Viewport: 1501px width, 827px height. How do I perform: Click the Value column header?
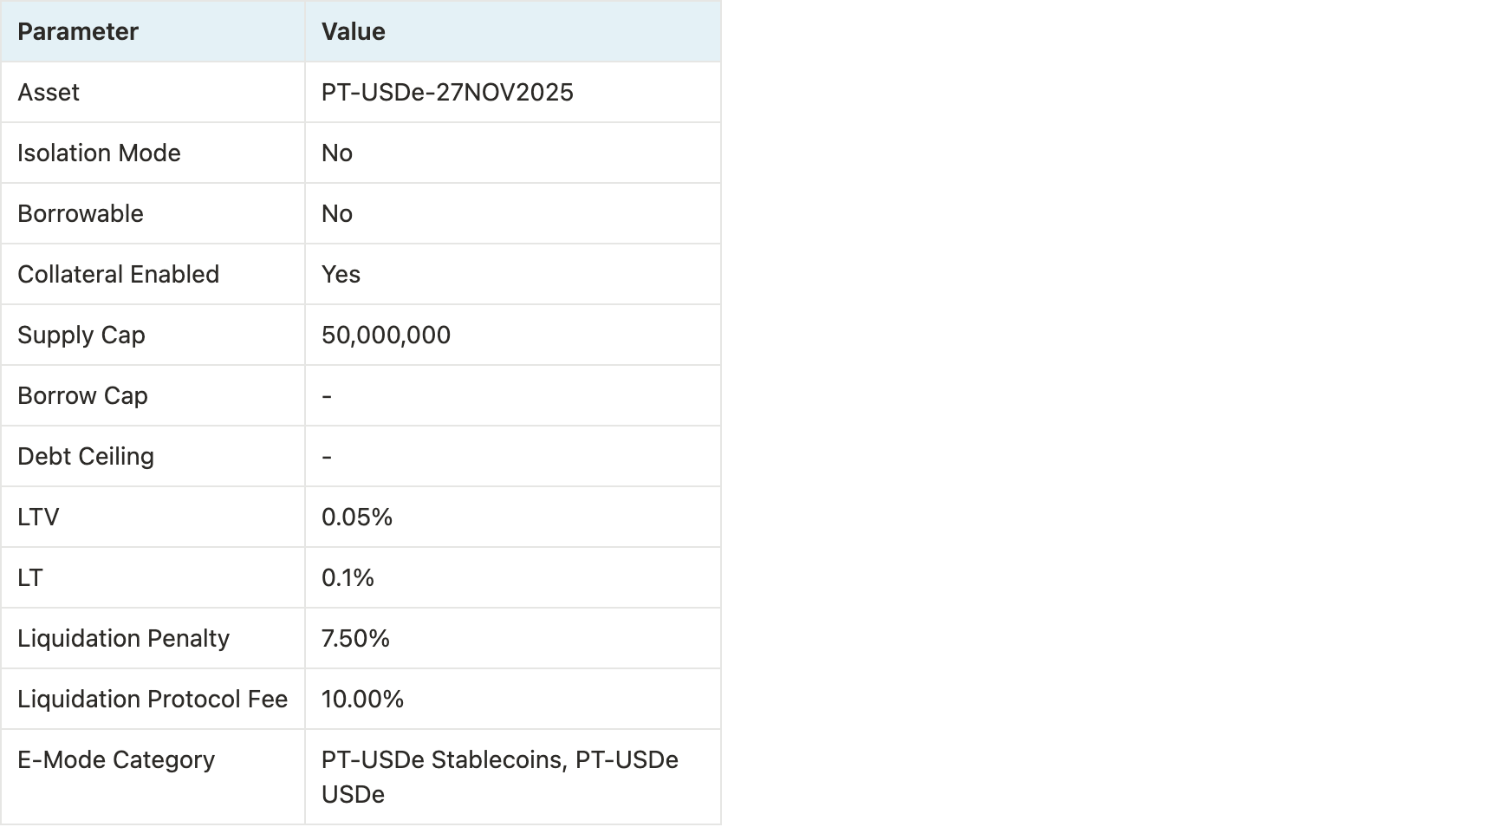coord(354,32)
